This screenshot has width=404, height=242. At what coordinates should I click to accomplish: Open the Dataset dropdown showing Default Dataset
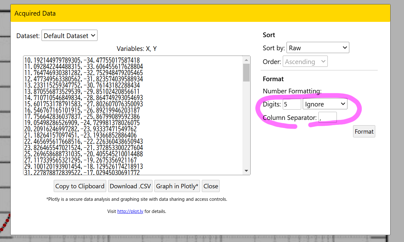[69, 36]
